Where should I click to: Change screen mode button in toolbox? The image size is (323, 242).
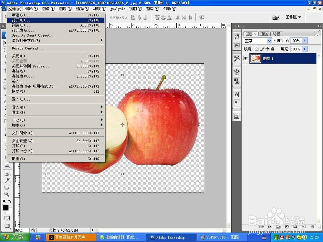pyautogui.click(x=7, y=226)
